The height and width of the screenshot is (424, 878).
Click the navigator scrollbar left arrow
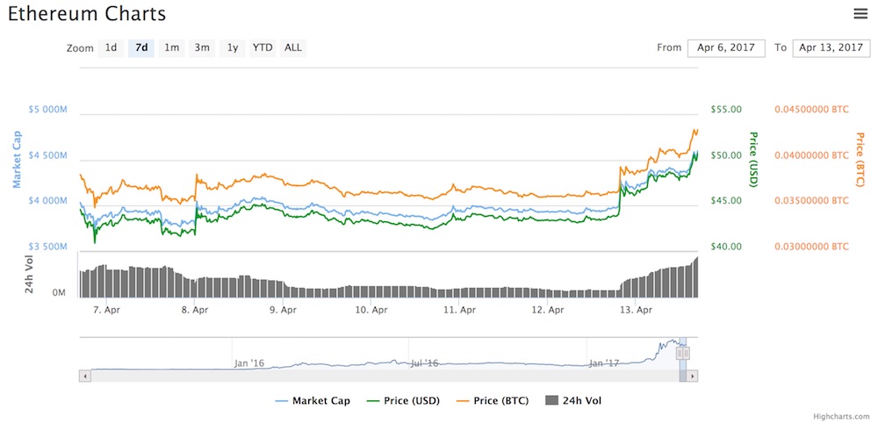pos(85,377)
